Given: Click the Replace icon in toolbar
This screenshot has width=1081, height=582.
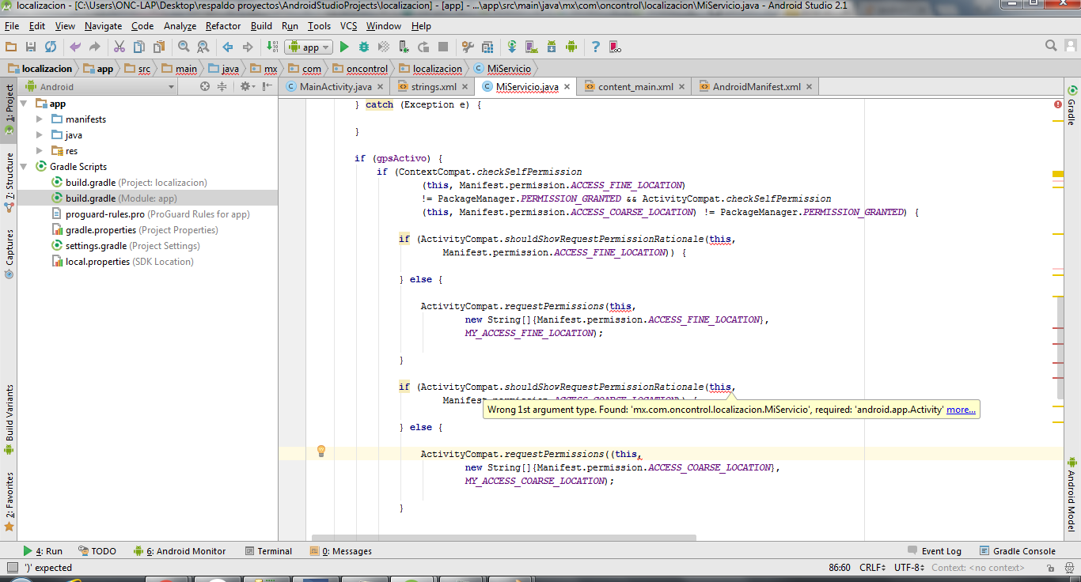Looking at the screenshot, I should click(203, 47).
